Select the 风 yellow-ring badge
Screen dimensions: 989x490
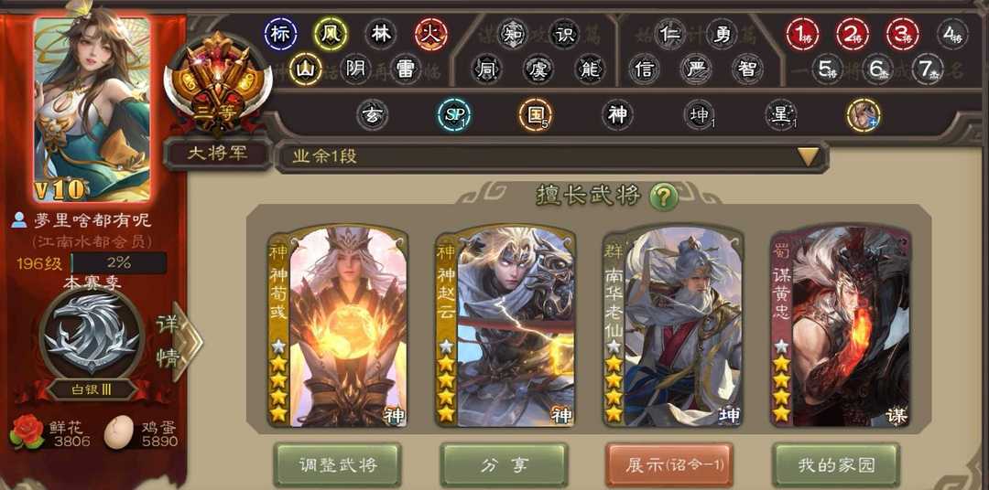331,34
